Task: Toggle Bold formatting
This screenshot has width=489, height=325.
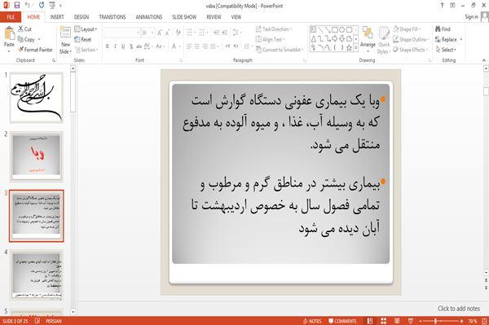Action: tap(108, 46)
